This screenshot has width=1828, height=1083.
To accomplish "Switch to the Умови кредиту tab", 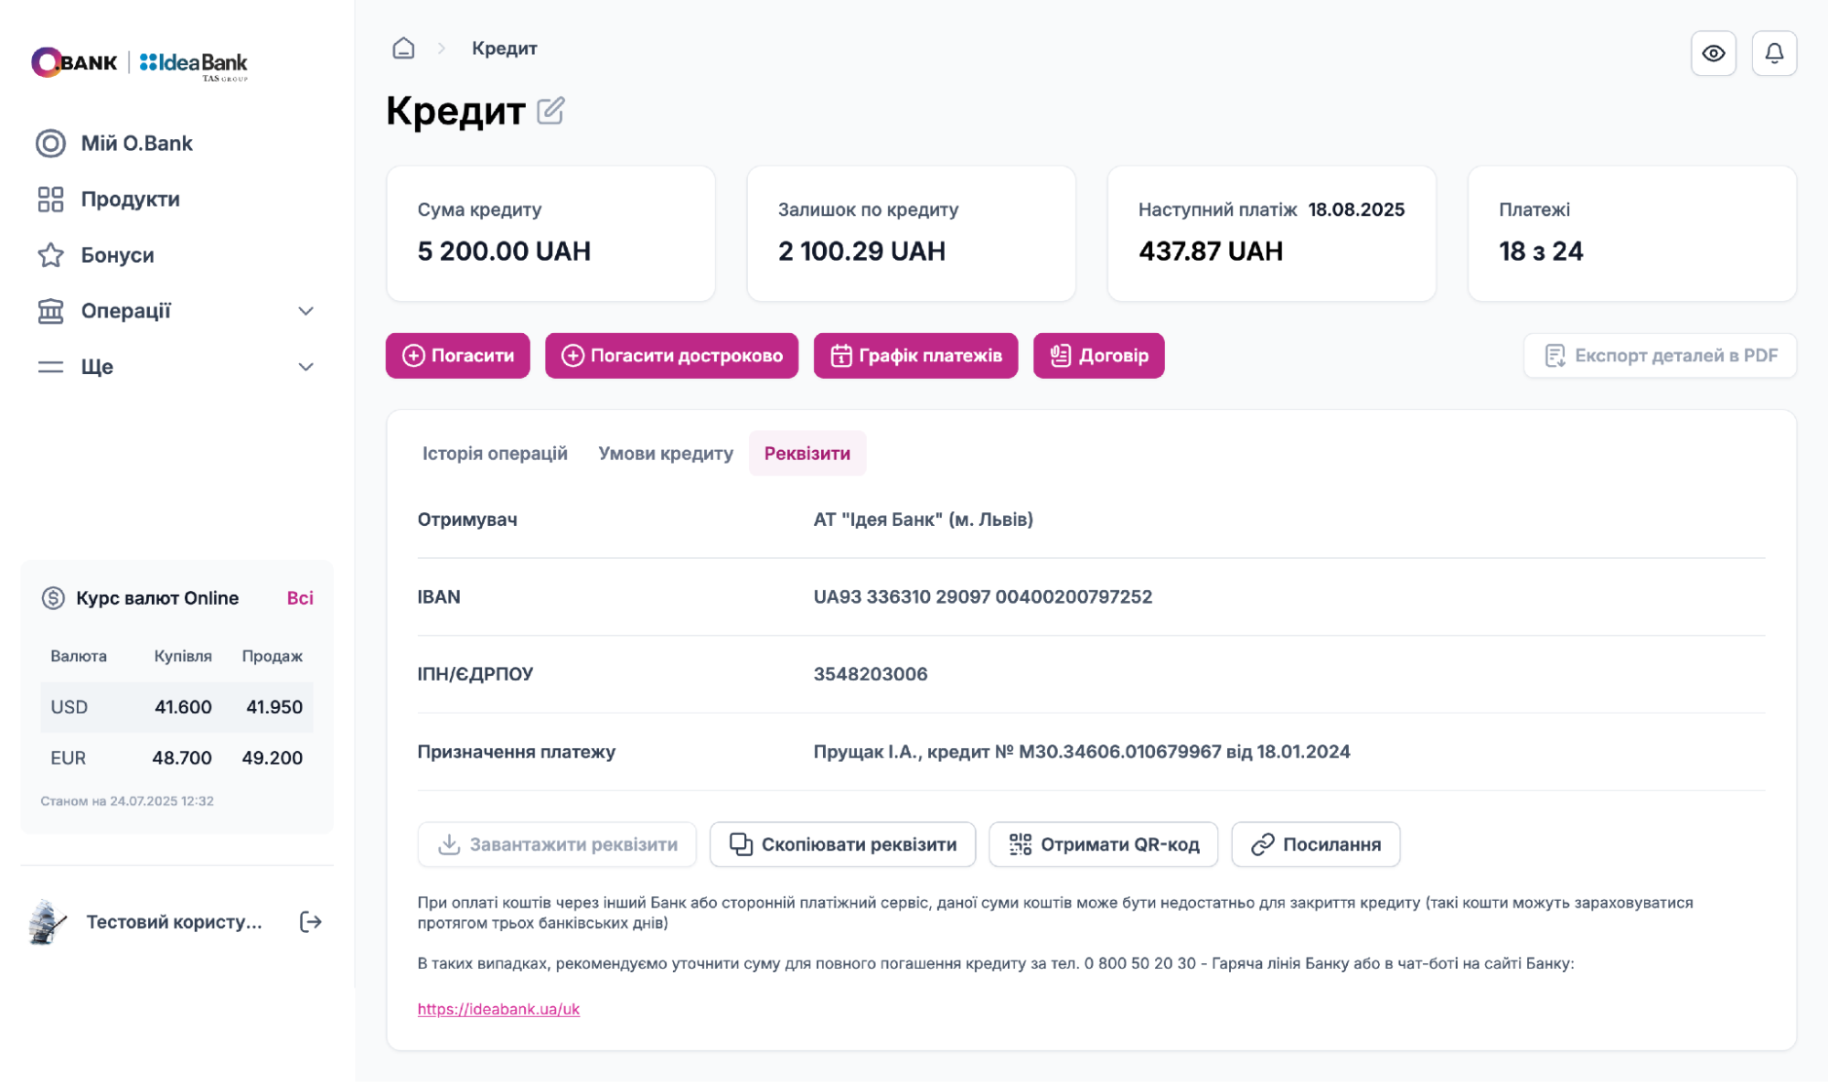I will coord(666,454).
